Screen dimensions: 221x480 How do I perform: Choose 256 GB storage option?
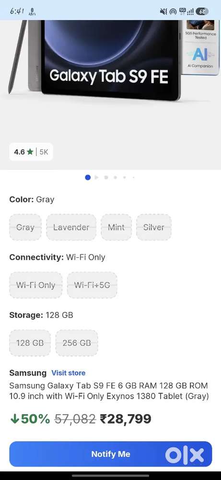(x=77, y=343)
